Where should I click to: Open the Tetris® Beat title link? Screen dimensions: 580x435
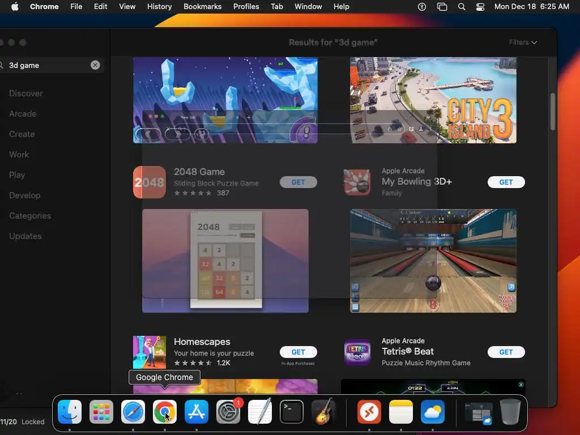[x=408, y=351]
